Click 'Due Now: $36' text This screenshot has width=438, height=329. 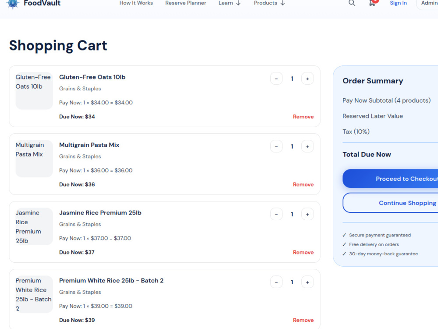coord(77,184)
